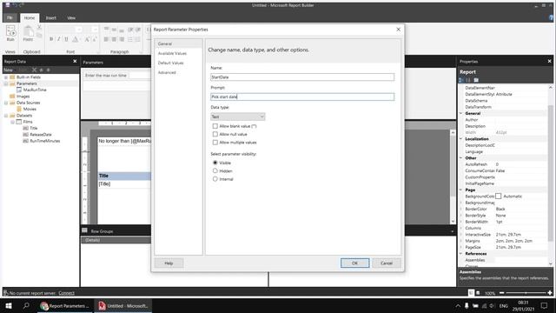Select the MaxRunTime parameter icon
This screenshot has width=556, height=313.
tap(19, 90)
